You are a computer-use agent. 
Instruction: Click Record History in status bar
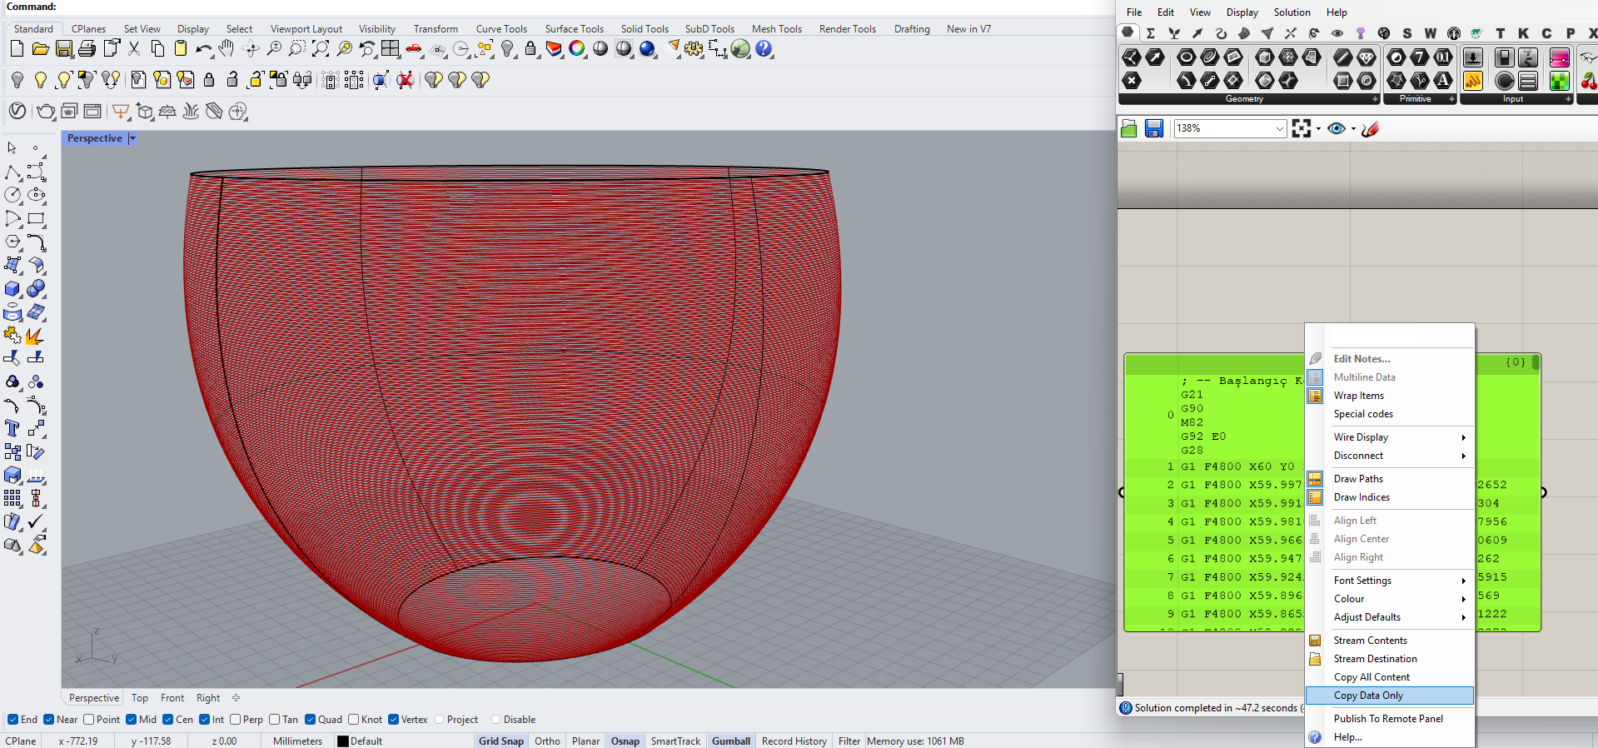pyautogui.click(x=794, y=741)
